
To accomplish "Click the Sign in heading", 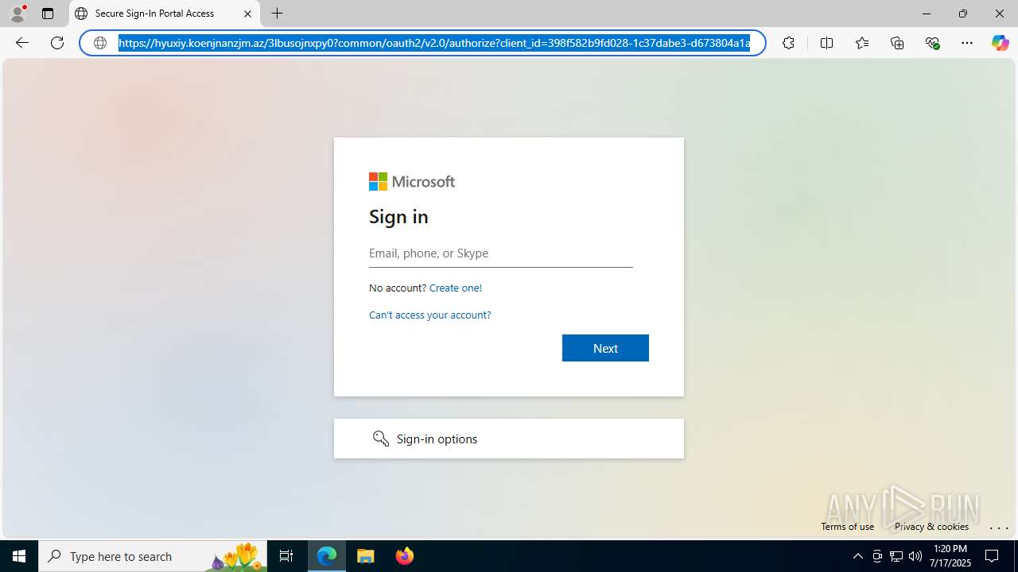I will point(398,216).
